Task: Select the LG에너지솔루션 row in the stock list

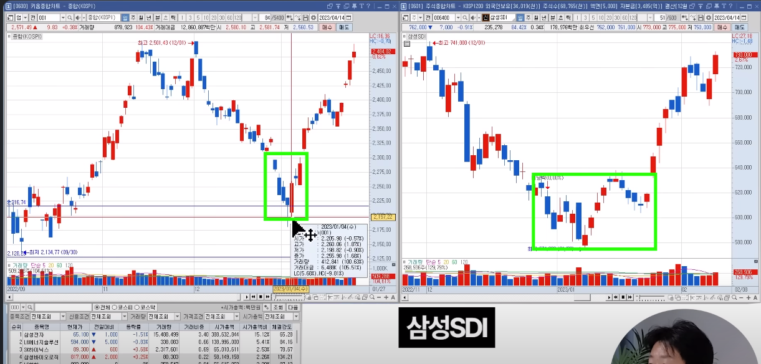Action: (152, 342)
